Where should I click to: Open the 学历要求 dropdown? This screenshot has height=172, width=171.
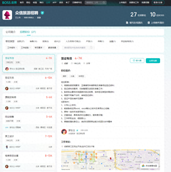pyautogui.click(x=39, y=47)
